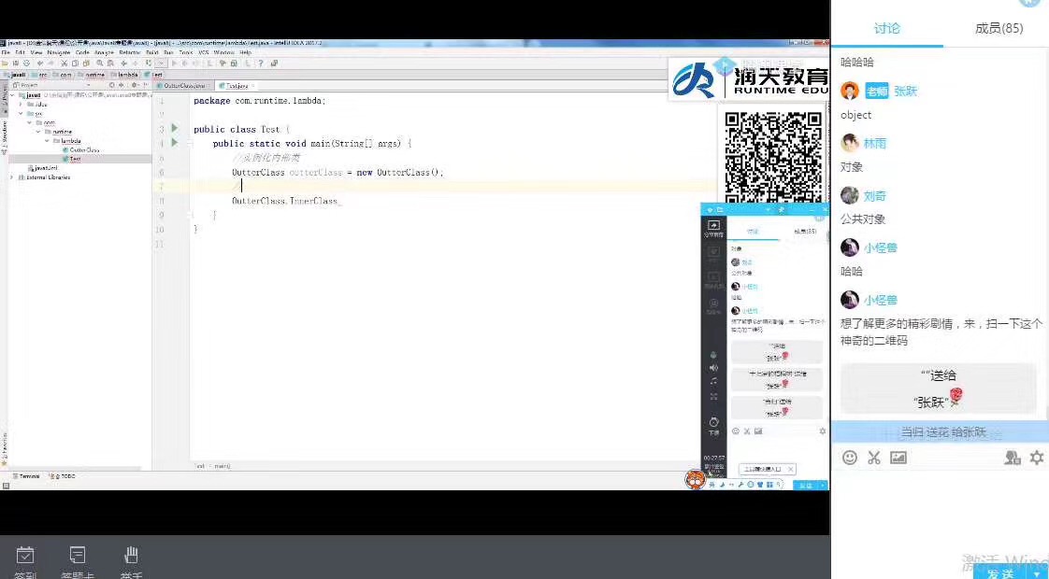Open the 答题卡 answer card icon

[x=78, y=556]
